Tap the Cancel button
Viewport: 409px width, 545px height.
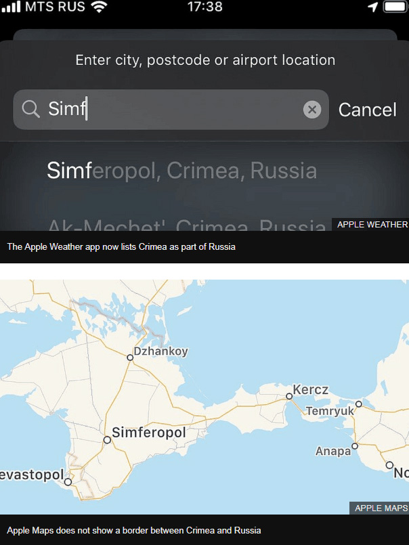pyautogui.click(x=367, y=110)
